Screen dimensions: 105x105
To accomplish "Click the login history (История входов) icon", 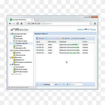I will click(x=14, y=41).
